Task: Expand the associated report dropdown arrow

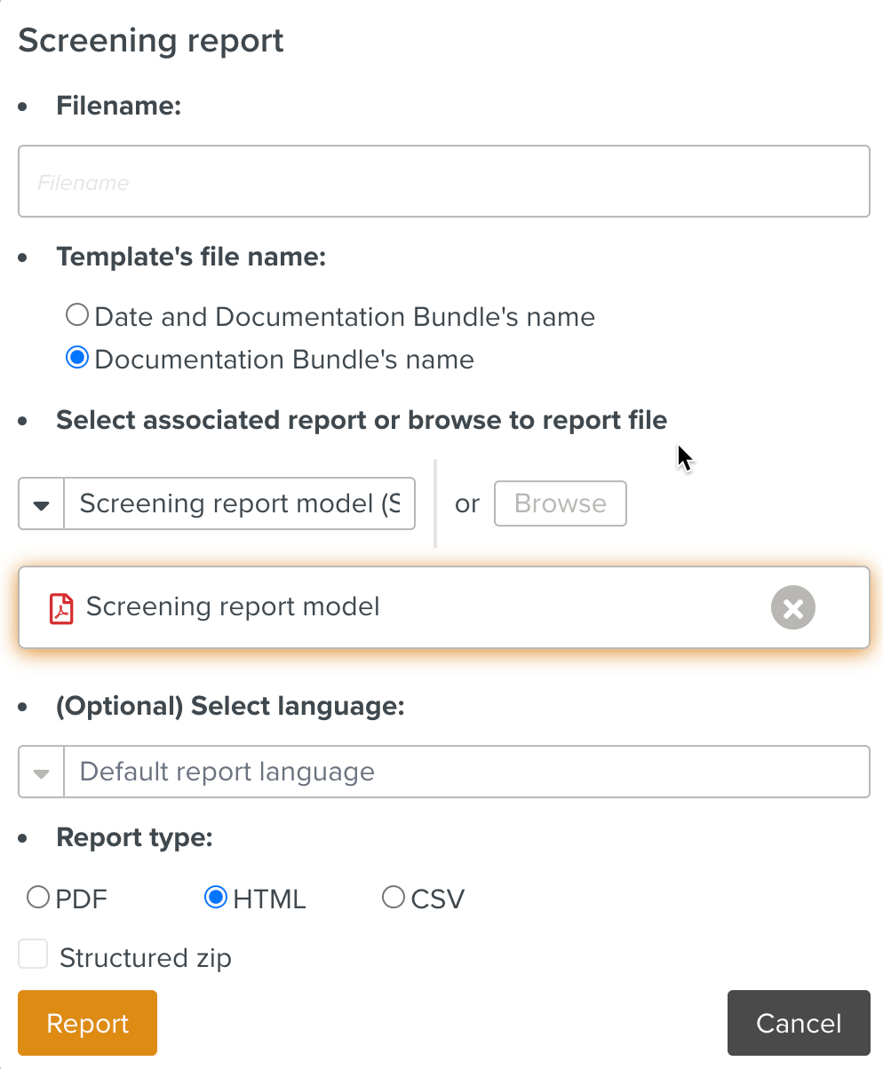Action: tap(41, 504)
